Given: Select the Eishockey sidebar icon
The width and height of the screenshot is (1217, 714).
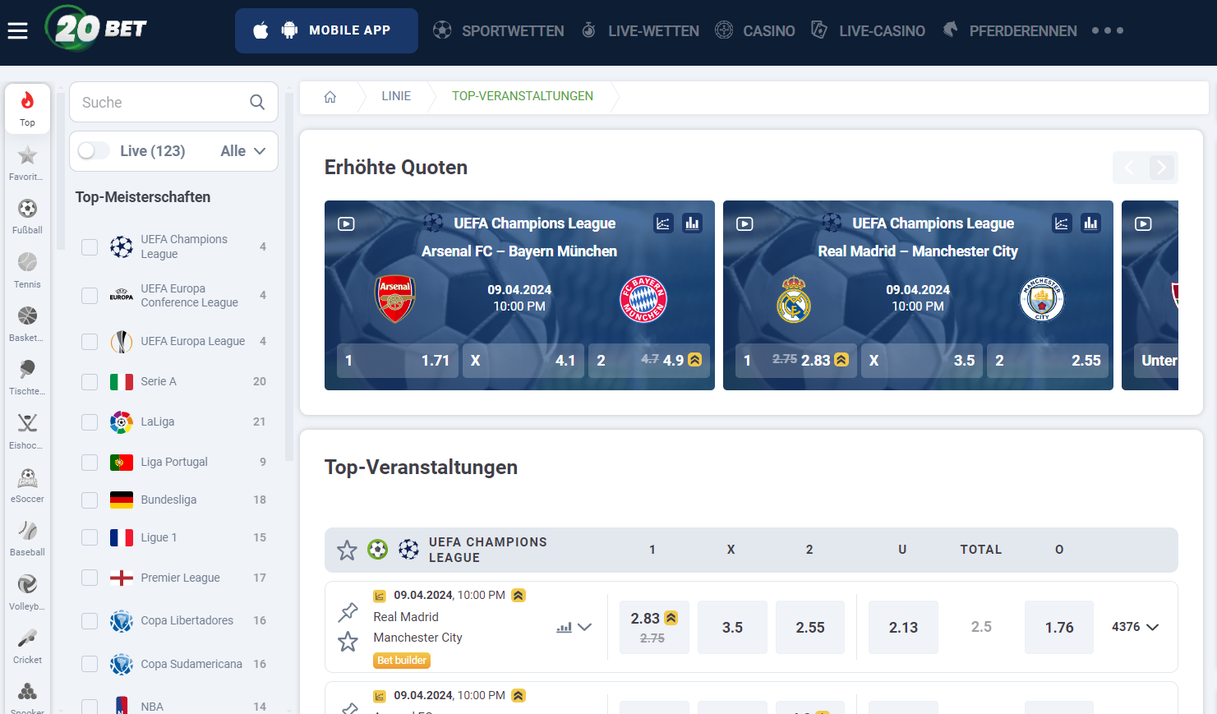Looking at the screenshot, I should tap(26, 426).
